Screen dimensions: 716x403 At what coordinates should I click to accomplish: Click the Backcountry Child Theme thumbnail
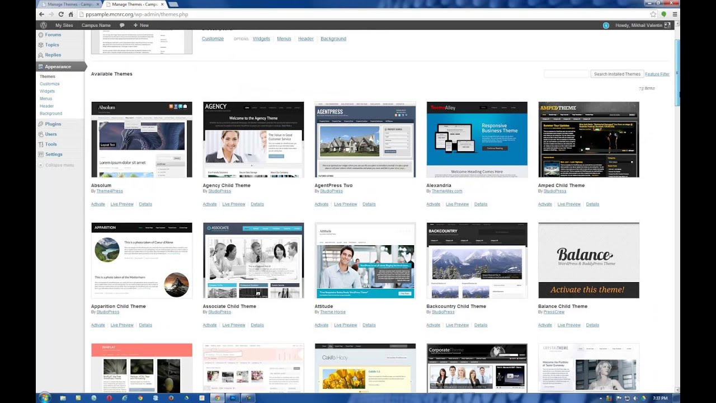[x=477, y=260]
